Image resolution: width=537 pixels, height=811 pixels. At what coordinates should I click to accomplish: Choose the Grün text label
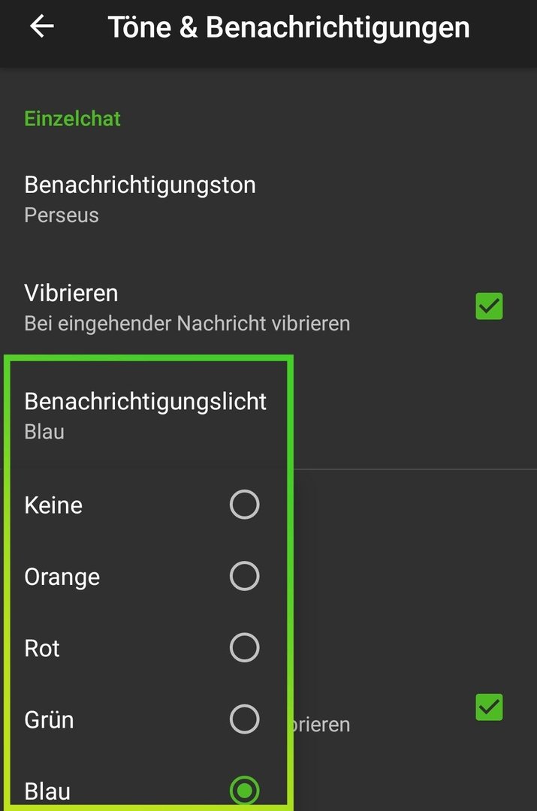pos(49,720)
